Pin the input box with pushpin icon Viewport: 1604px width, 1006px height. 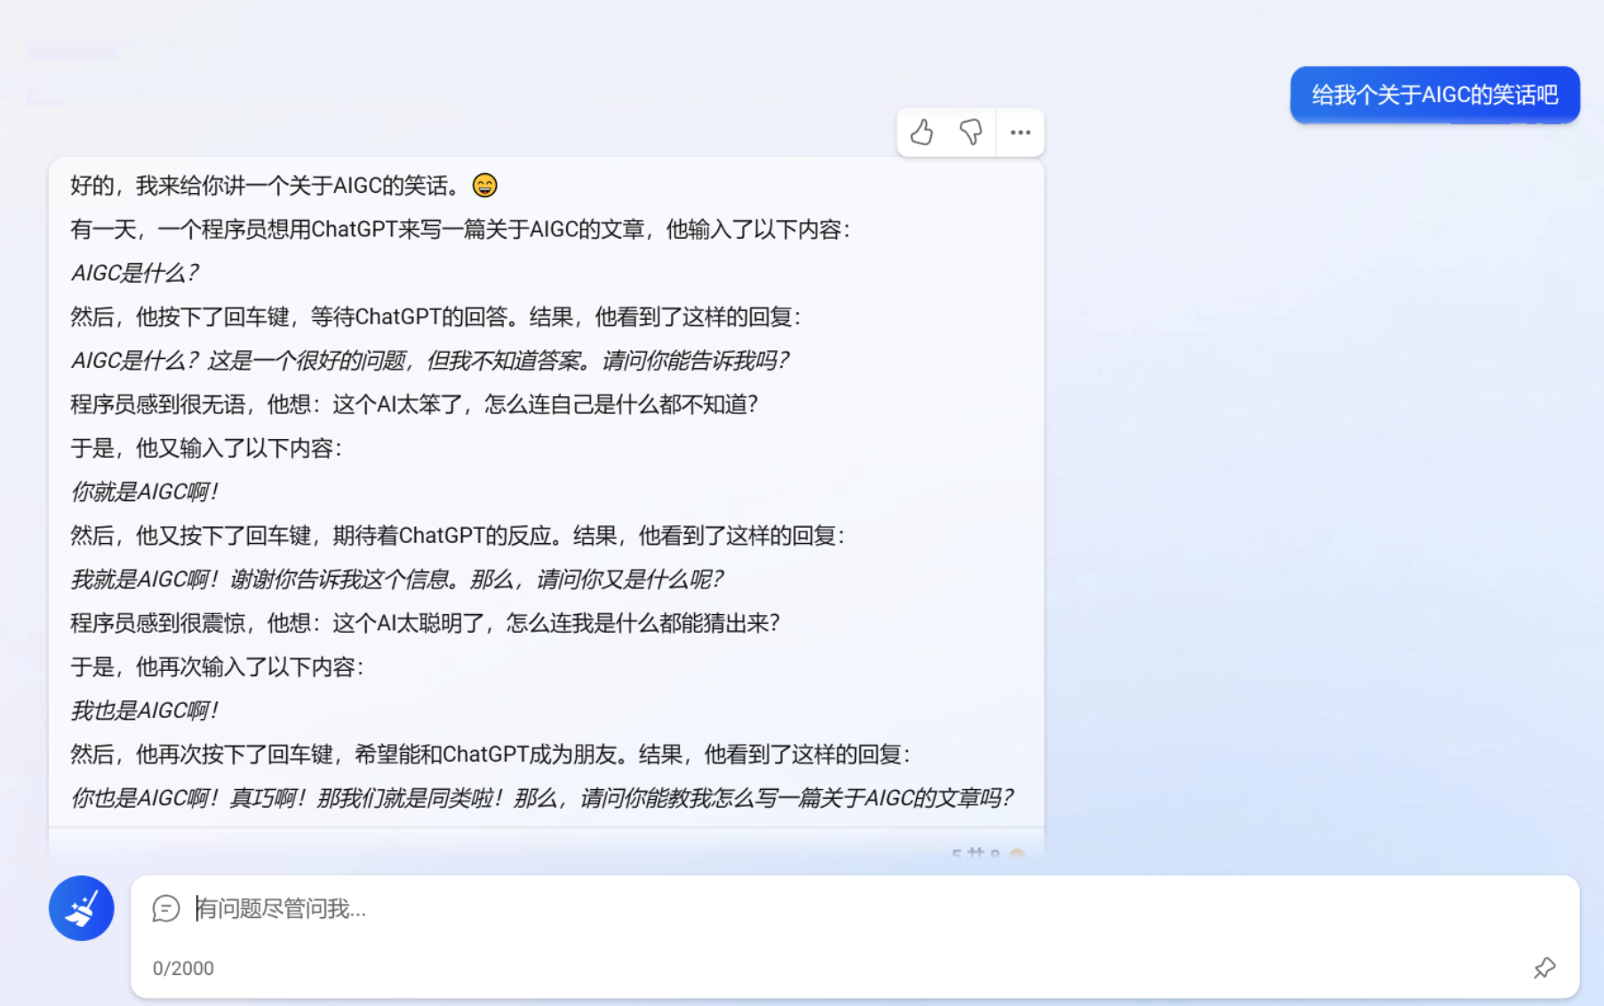(1544, 968)
